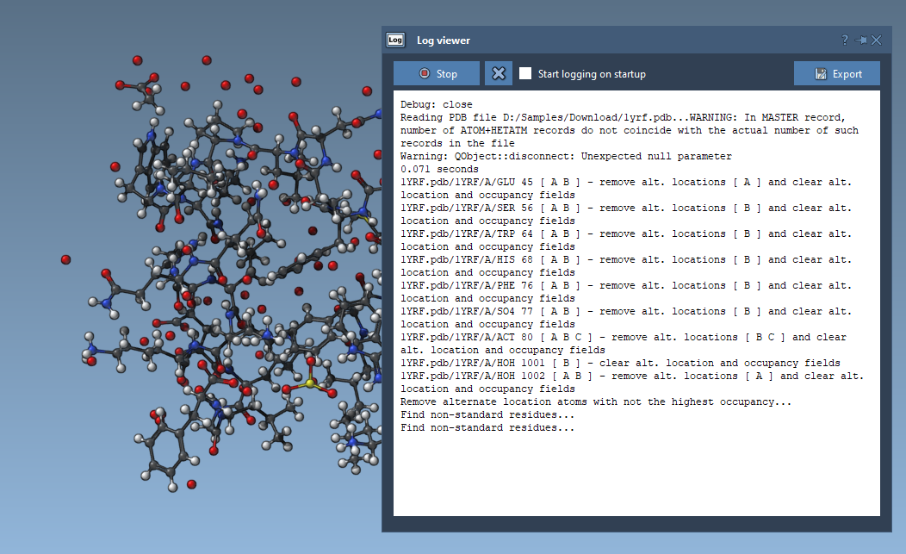Click the 0.071 seconds log line

(x=439, y=169)
